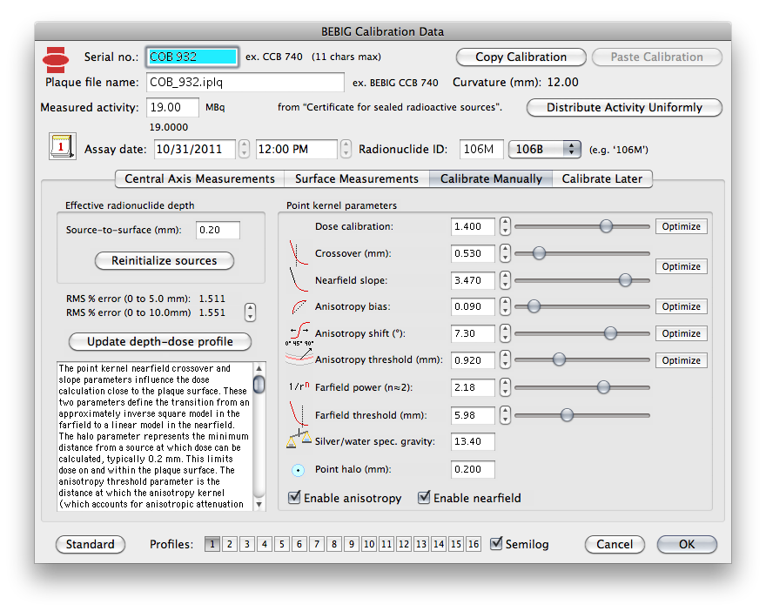Open the Calibrate Later tab

coord(601,178)
